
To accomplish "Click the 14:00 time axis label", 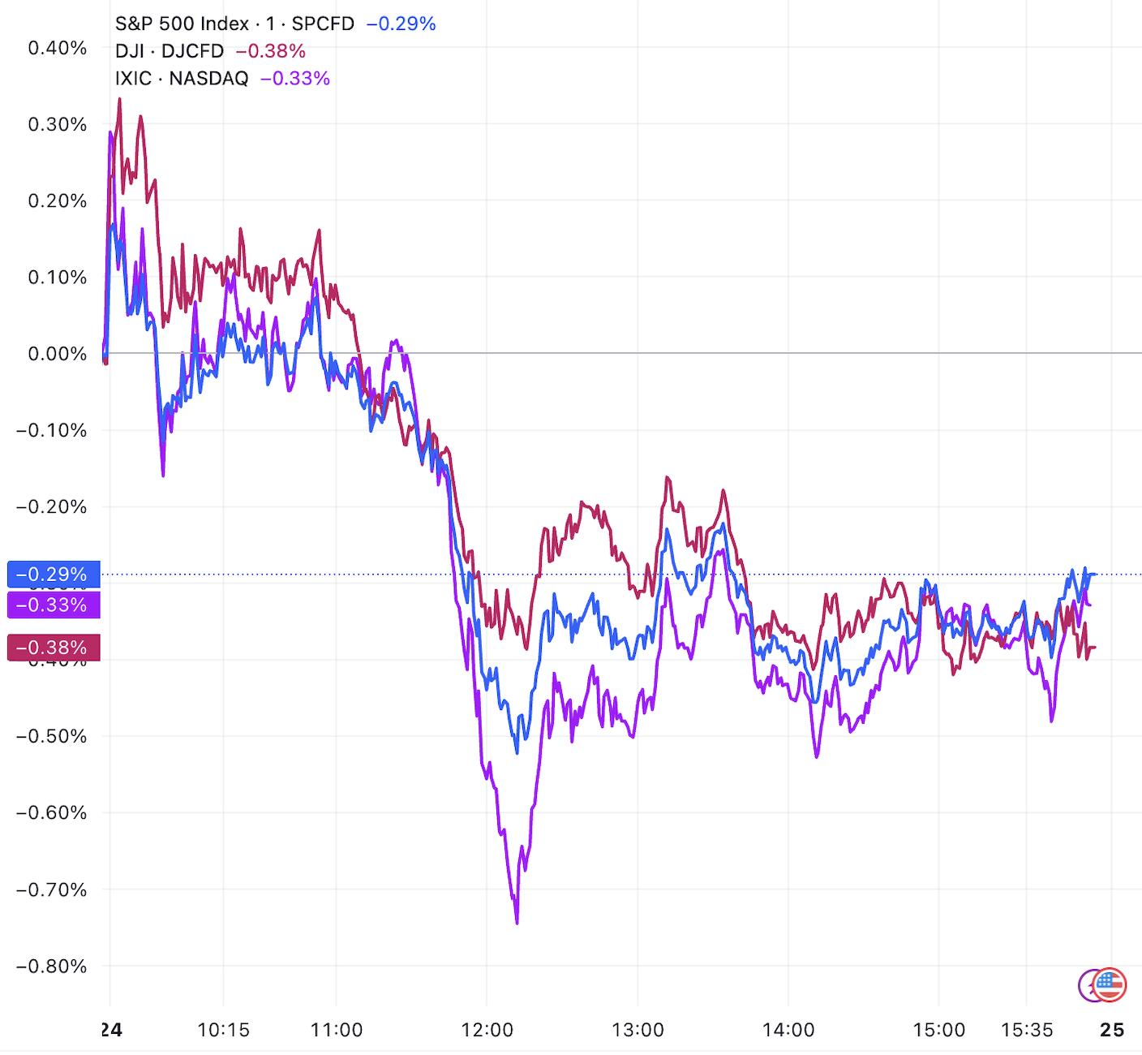I will tap(788, 1030).
